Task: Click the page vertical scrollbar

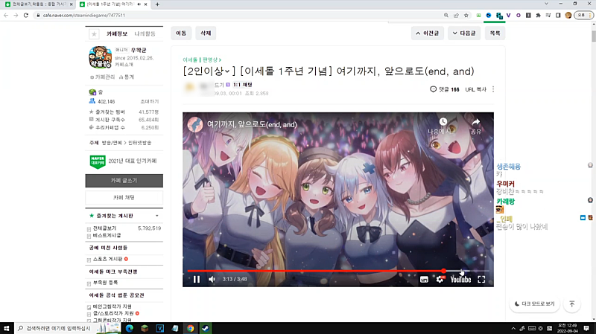Action: coord(593,36)
